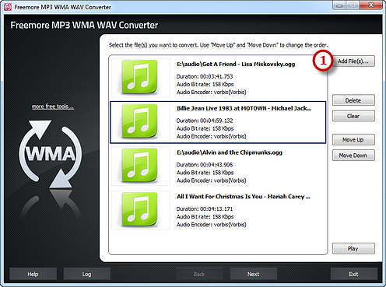Select All I Want For Christmas Is You title
The image size is (386, 287).
point(244,197)
